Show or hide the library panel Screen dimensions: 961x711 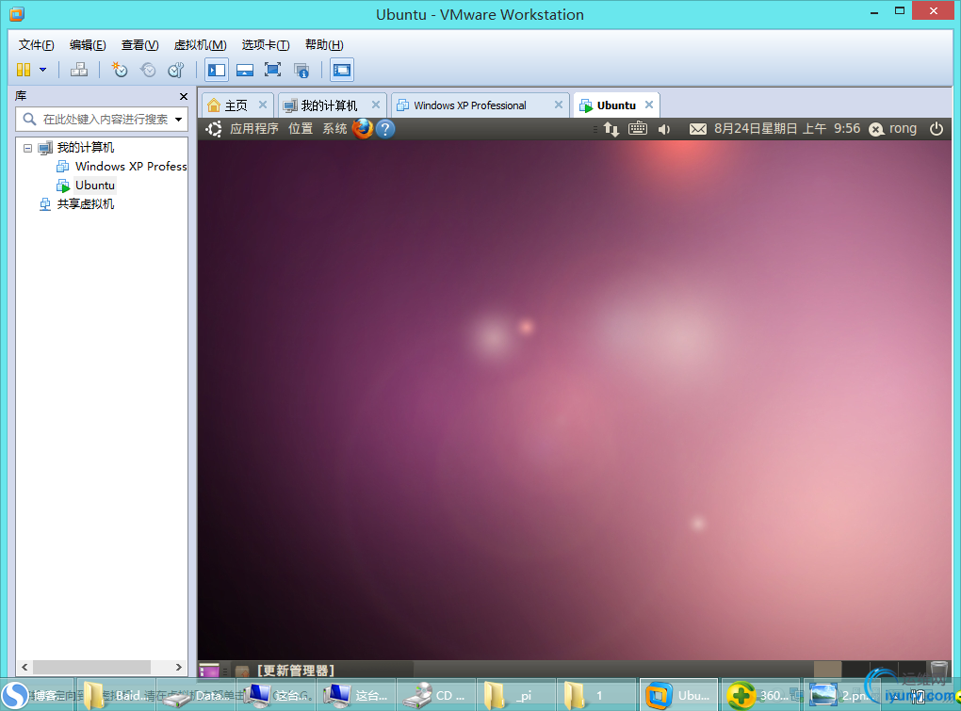pyautogui.click(x=216, y=70)
